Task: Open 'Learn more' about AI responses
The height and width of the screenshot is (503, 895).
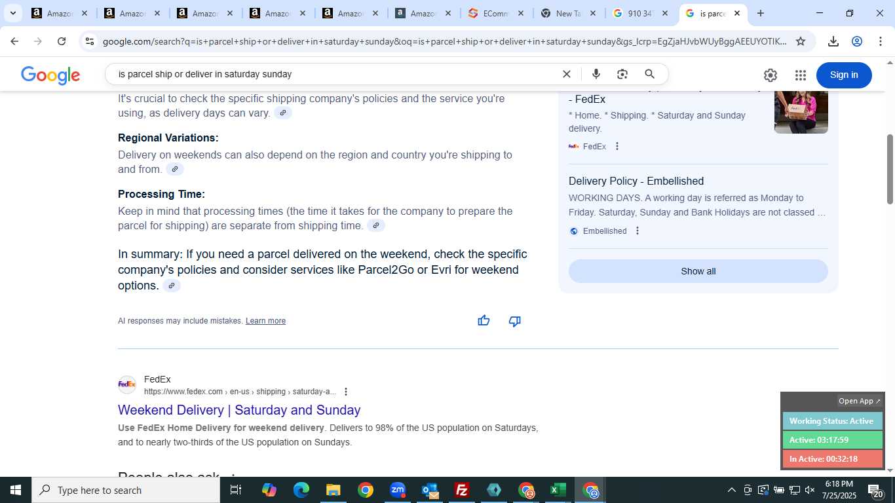Action: 265,321
